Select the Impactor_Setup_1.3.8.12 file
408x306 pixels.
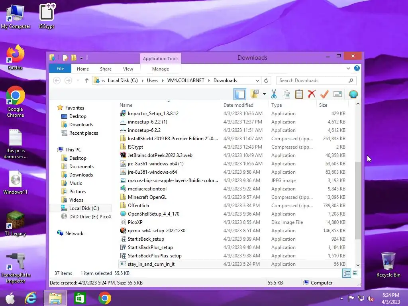153,114
